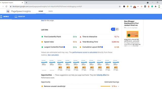Viewport: 162px width, 91px height.
Task: Click the Largest Contentful Paint label
Action: pos(54,47)
